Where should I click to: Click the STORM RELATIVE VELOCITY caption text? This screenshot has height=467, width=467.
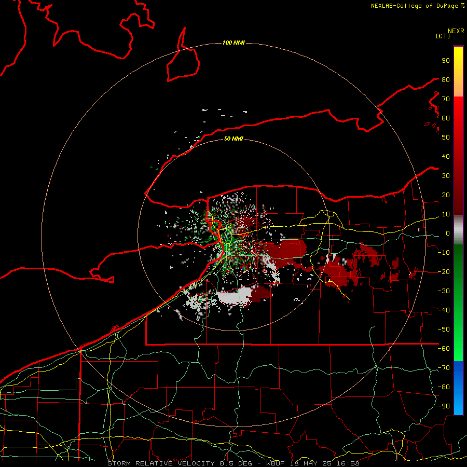click(x=162, y=463)
